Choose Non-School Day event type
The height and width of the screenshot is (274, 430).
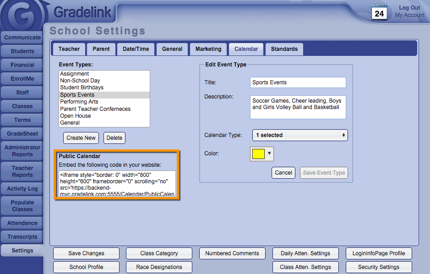coord(80,81)
